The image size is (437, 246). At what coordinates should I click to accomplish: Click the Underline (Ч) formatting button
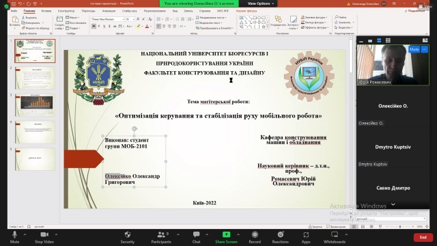(104, 26)
